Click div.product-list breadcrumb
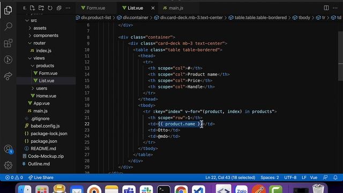Screen dimensions: 343x193 pos(93,18)
